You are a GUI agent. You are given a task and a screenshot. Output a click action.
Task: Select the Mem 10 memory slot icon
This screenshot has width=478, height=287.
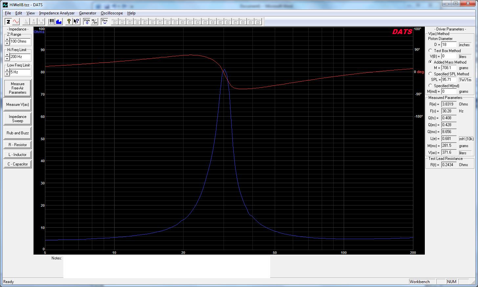click(183, 22)
